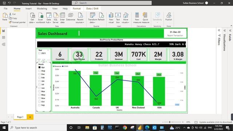Open Enter data table editor
This screenshot has height=131, width=233.
point(62,18)
